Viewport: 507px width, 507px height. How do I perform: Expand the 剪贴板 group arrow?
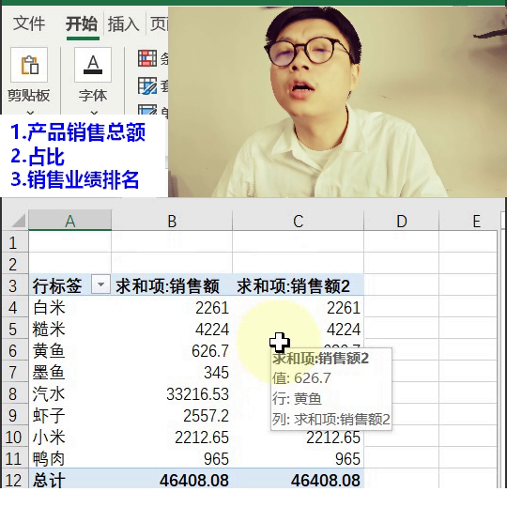coord(30,113)
